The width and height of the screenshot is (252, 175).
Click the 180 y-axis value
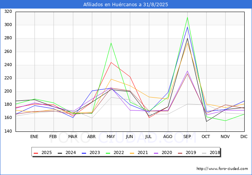pos(8,105)
